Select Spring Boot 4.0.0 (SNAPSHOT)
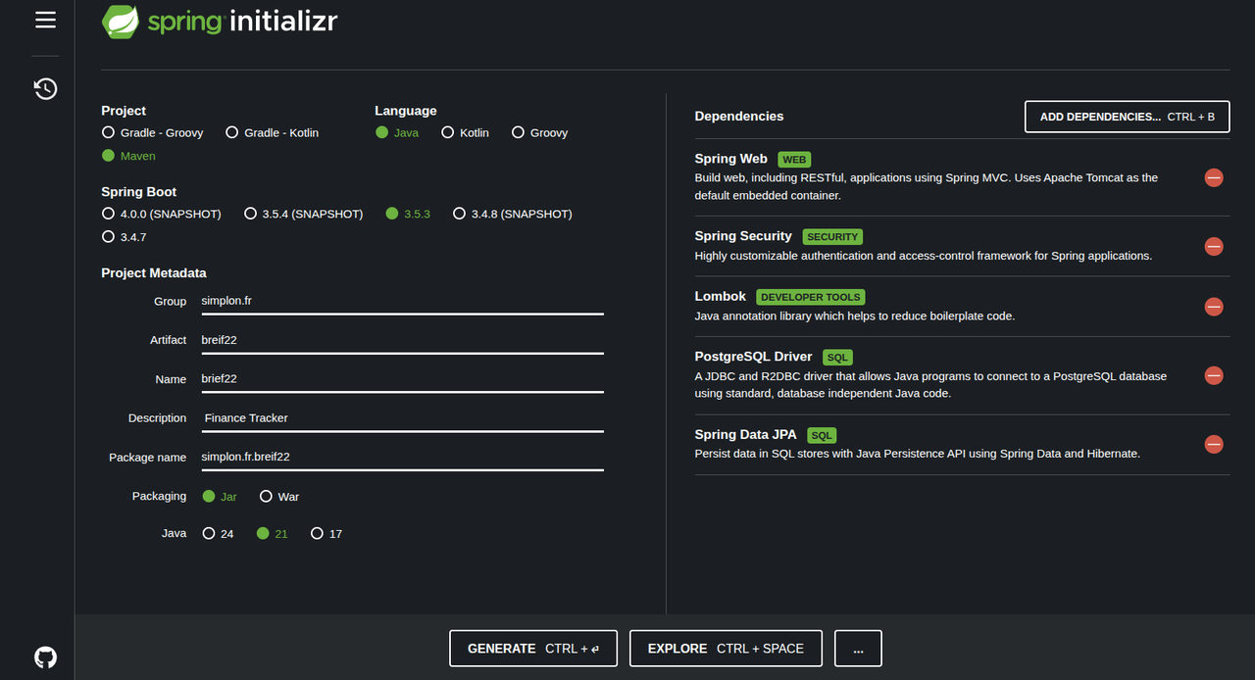 click(x=162, y=214)
